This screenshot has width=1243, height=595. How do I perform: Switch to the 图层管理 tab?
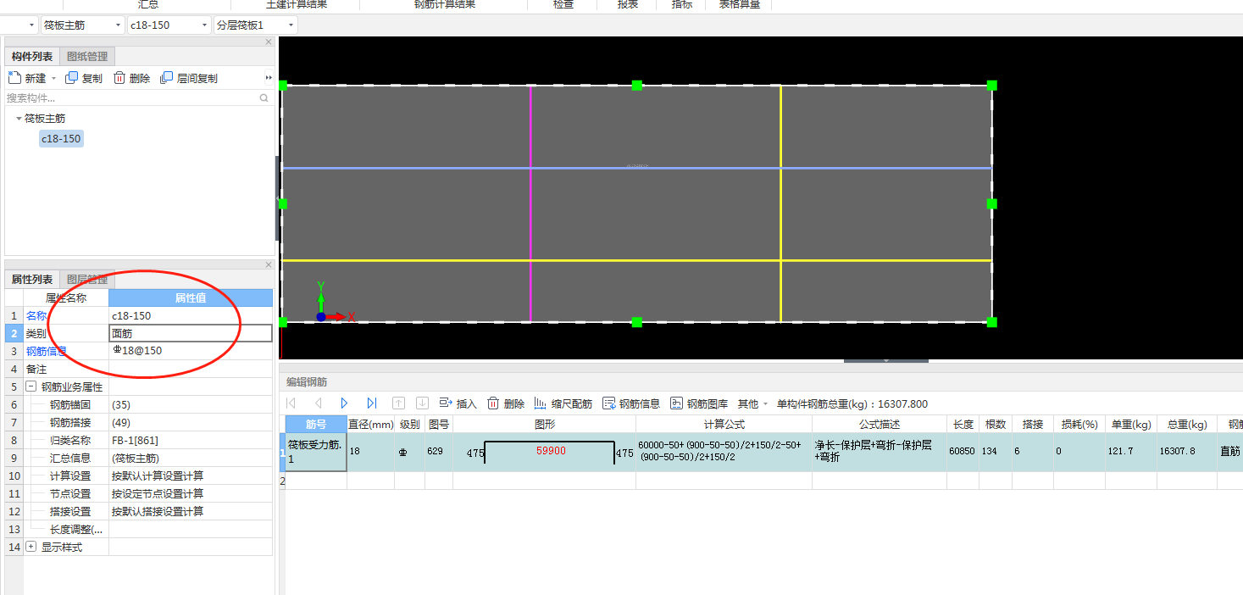pyautogui.click(x=87, y=280)
